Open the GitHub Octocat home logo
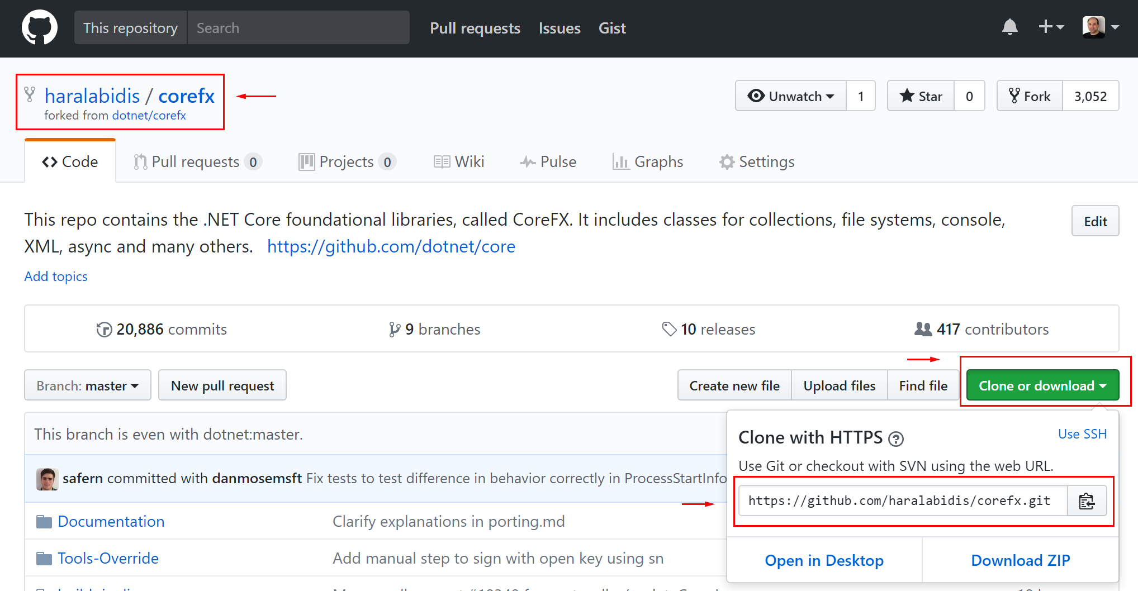Screen dimensions: 1138x591 39,27
